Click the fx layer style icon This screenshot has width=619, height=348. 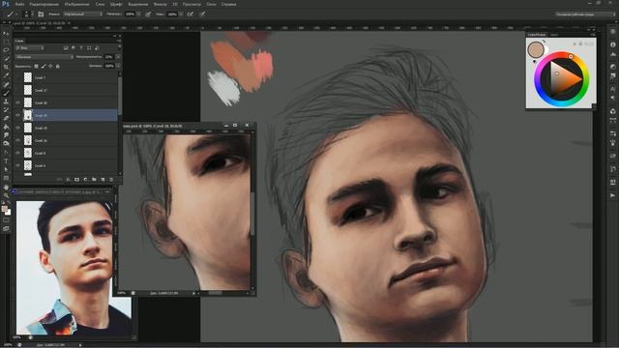point(68,180)
